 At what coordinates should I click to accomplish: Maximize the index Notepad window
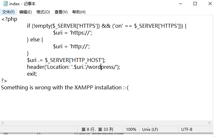point(195,4)
